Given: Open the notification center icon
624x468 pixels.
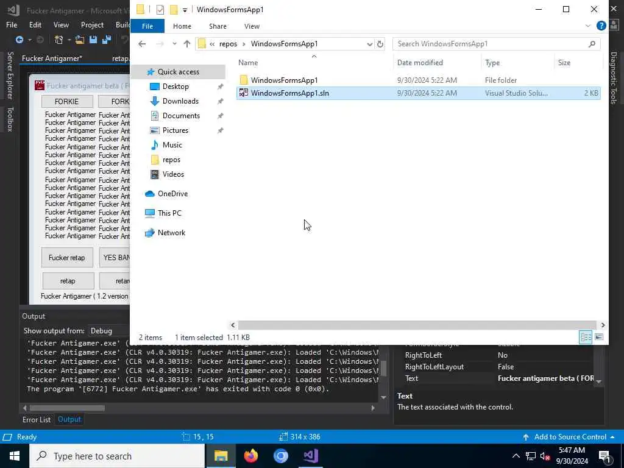Looking at the screenshot, I should coord(605,456).
